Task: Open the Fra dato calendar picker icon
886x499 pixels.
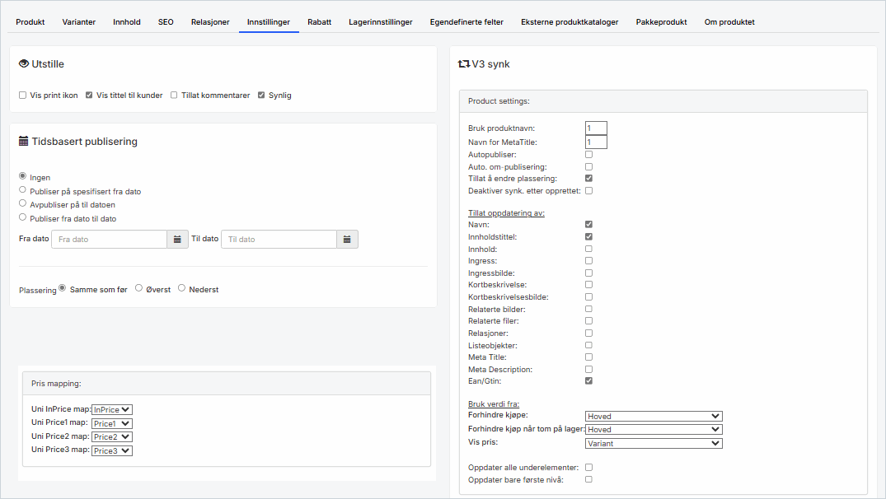Action: tap(178, 240)
